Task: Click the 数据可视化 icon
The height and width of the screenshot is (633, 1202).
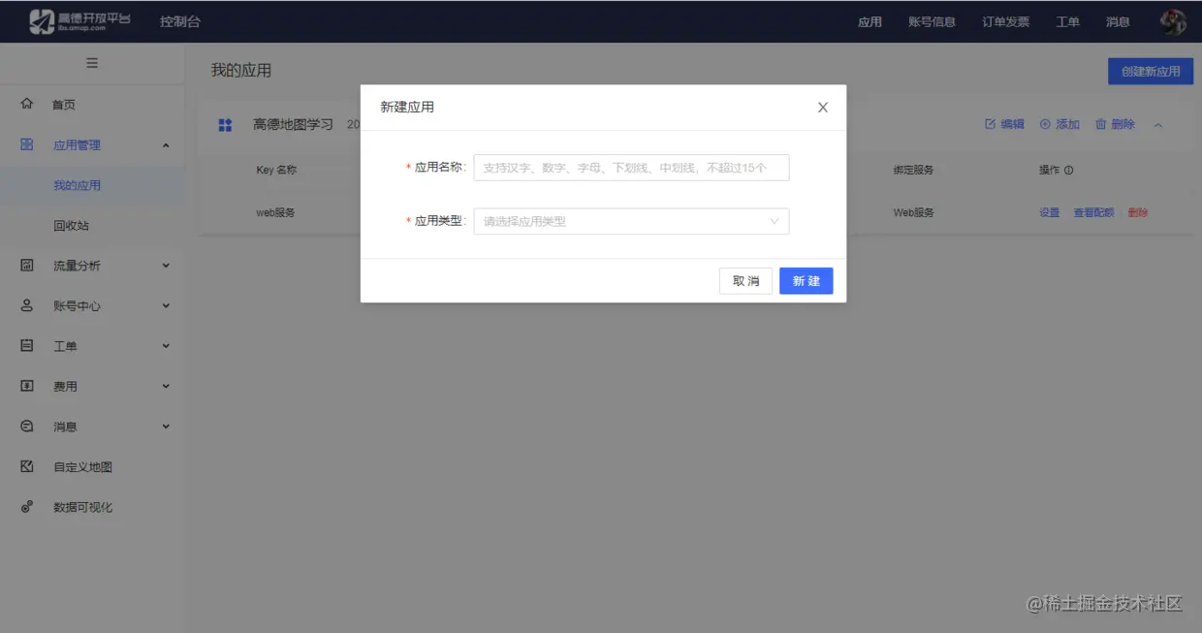Action: [27, 506]
